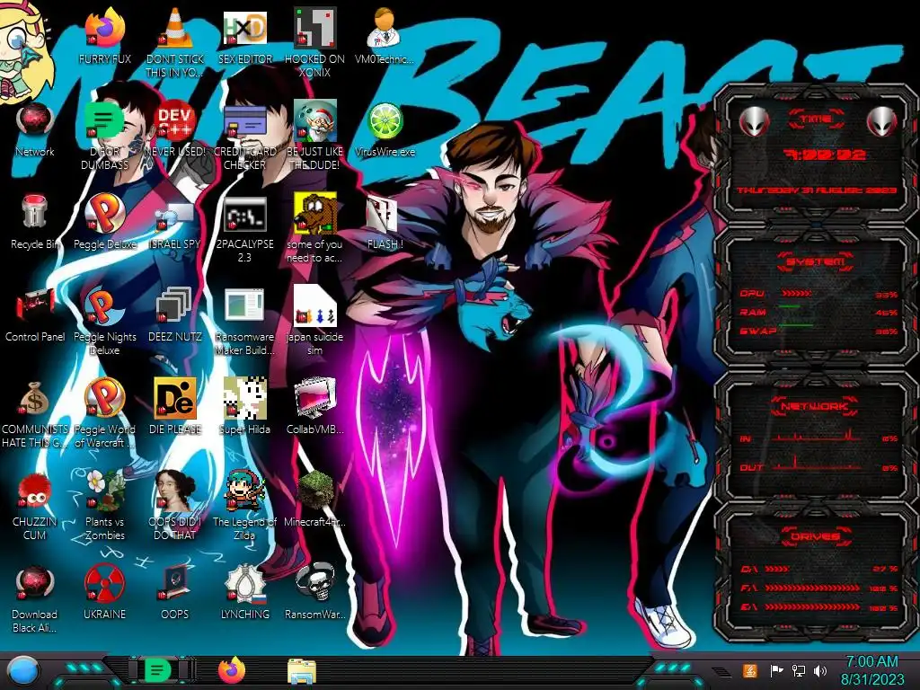Open the 2PACALYPSE 2.3 console icon

pos(244,214)
